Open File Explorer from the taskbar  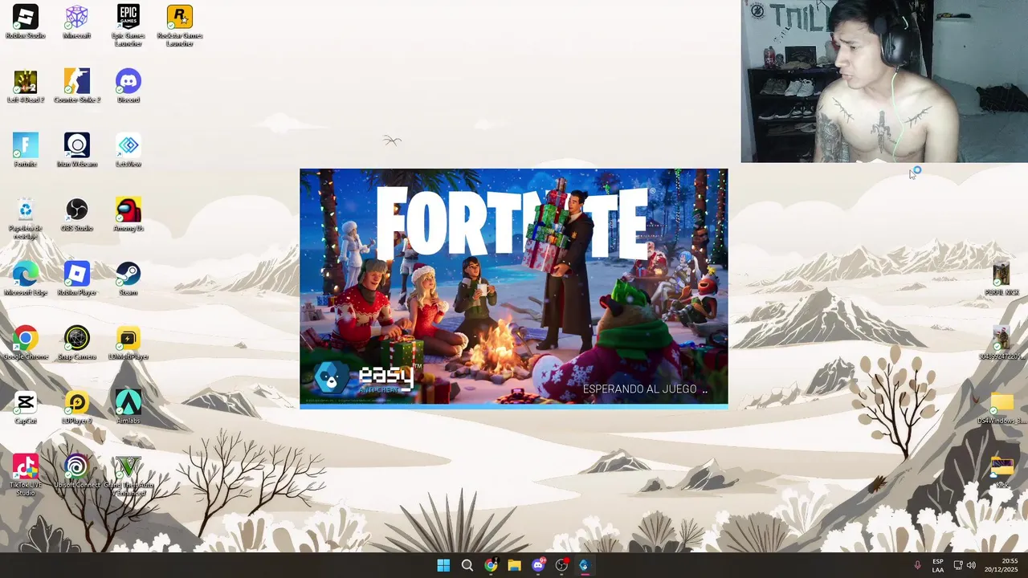(x=514, y=565)
